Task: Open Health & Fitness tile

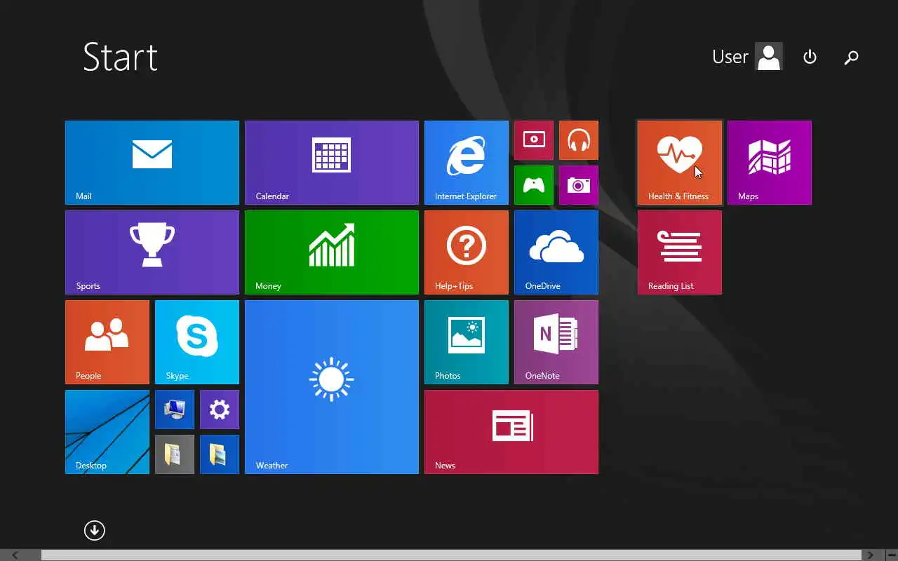Action: [x=680, y=163]
